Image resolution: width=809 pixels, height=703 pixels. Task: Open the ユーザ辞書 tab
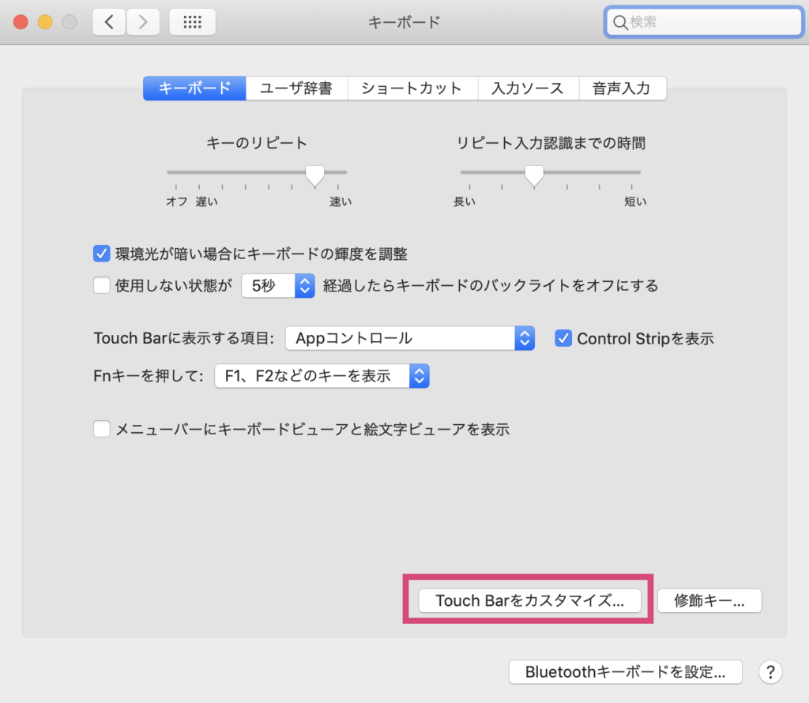click(x=297, y=88)
